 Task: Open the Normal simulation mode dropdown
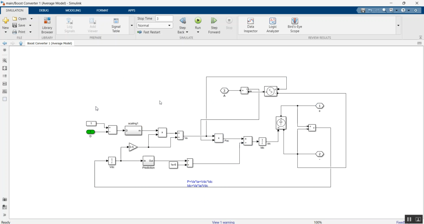coord(155,25)
